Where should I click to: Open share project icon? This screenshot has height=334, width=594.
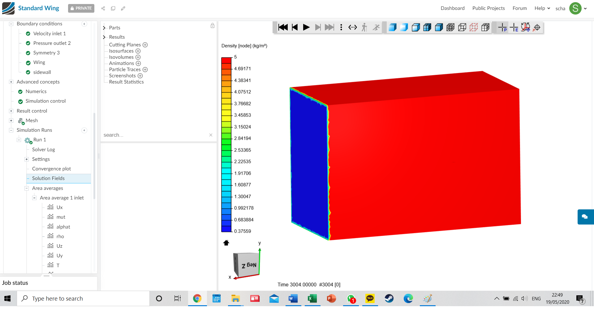click(103, 8)
